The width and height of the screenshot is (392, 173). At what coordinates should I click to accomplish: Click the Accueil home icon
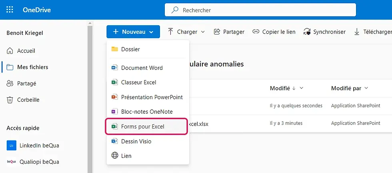[10, 51]
